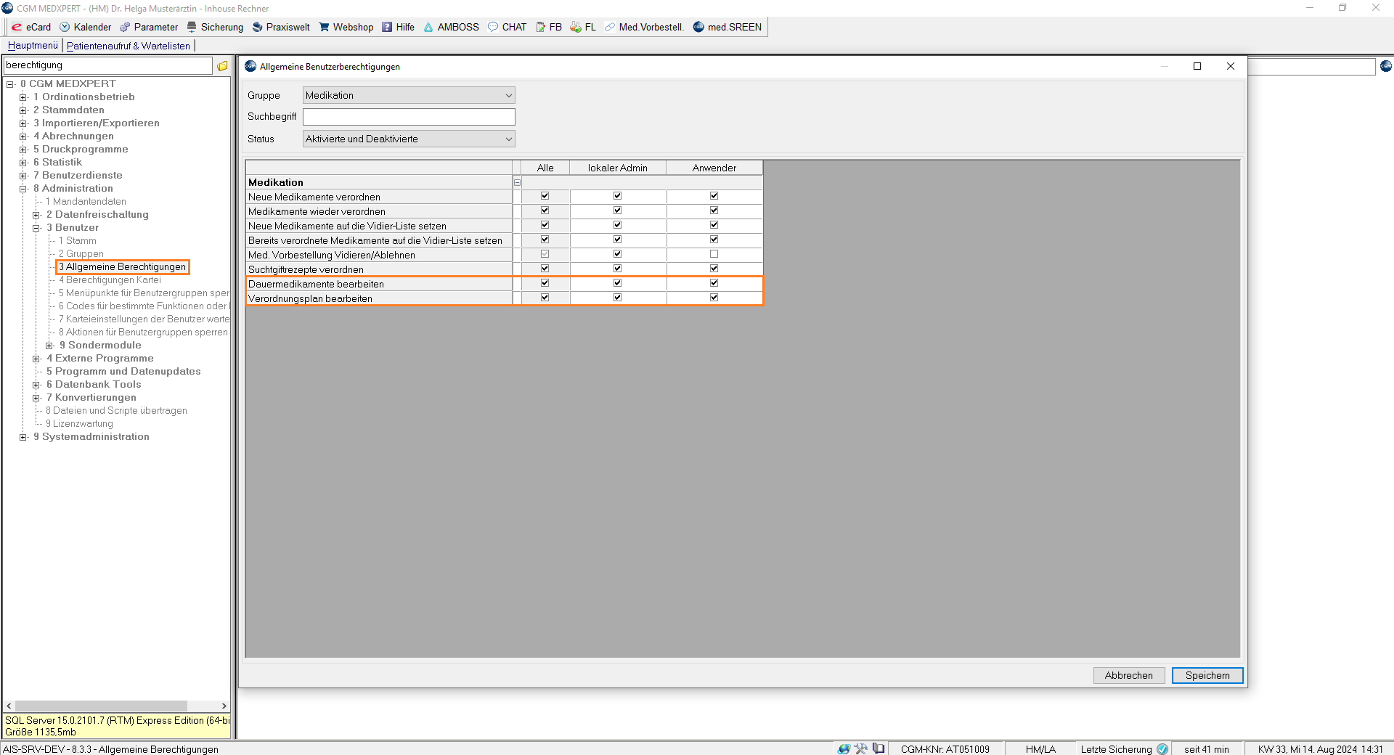This screenshot has height=755, width=1394.
Task: Expand 9 Sondermodule tree node
Action: [x=49, y=346]
